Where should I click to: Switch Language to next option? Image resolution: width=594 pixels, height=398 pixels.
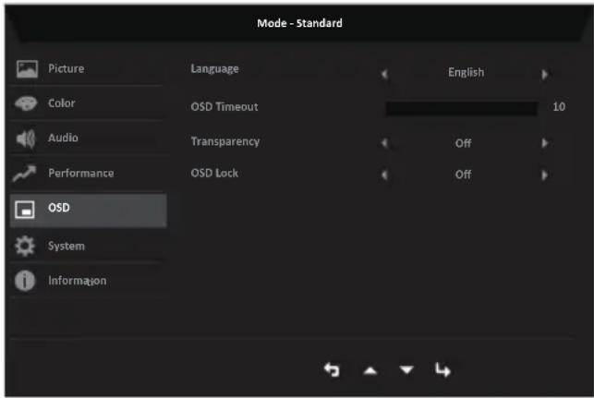pos(544,74)
